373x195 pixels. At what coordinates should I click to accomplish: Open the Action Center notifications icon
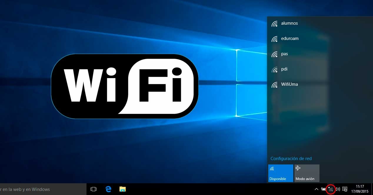345,189
